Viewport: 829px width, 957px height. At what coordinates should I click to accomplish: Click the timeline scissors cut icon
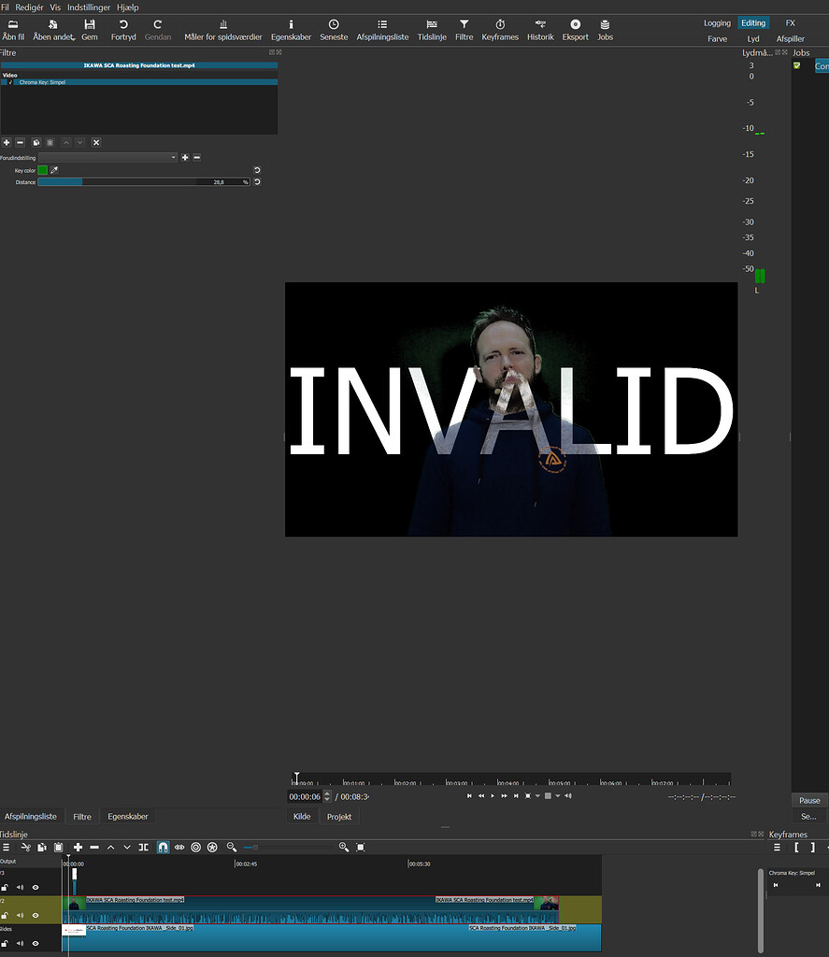pos(25,847)
